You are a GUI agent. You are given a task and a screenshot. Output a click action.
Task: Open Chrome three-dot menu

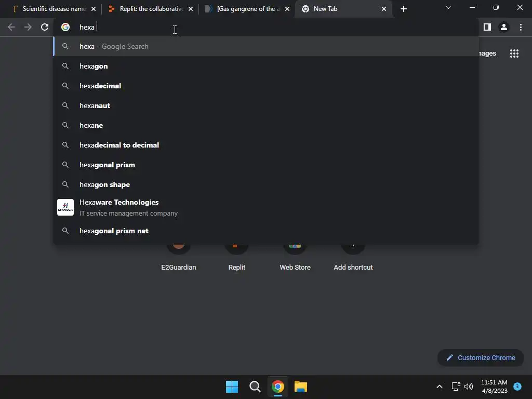click(x=521, y=27)
